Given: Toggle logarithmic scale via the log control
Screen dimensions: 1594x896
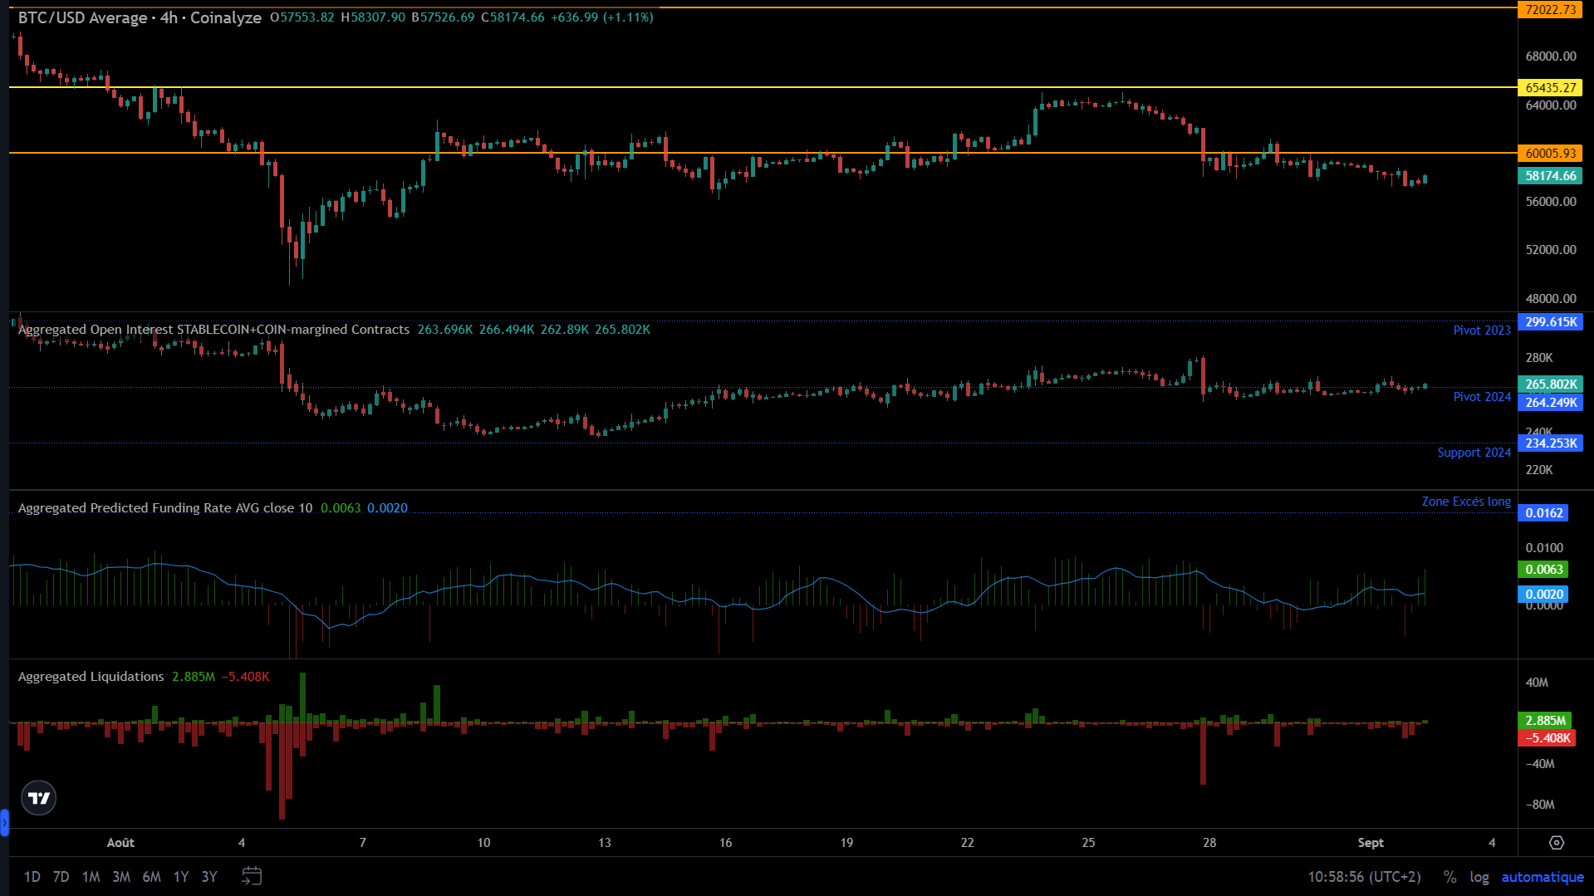Looking at the screenshot, I should tap(1479, 877).
